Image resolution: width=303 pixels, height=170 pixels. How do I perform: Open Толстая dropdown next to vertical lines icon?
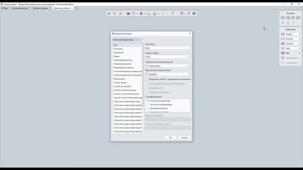click(x=293, y=39)
